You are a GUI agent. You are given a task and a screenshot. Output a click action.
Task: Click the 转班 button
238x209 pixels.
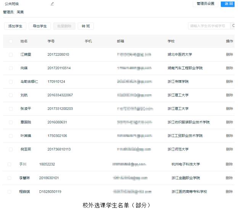[86, 26]
